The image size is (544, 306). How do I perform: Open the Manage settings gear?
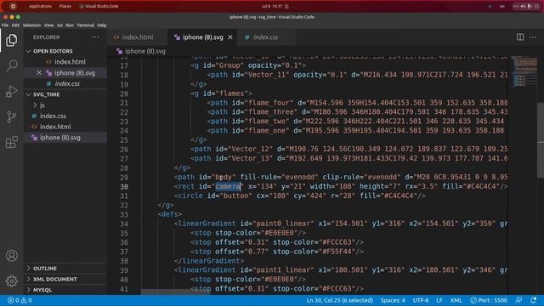click(11, 280)
